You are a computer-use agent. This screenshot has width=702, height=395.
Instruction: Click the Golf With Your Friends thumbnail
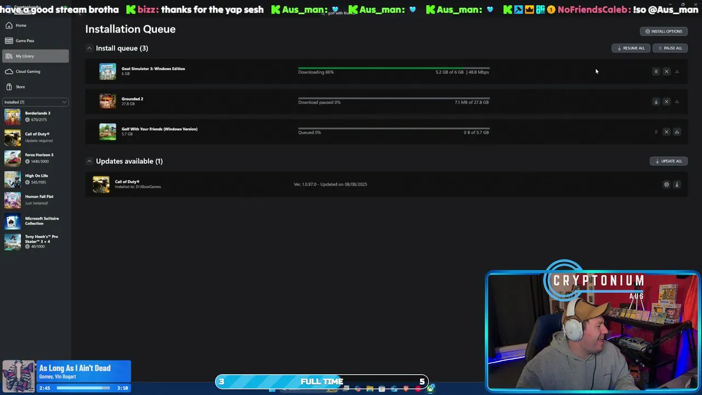point(107,132)
